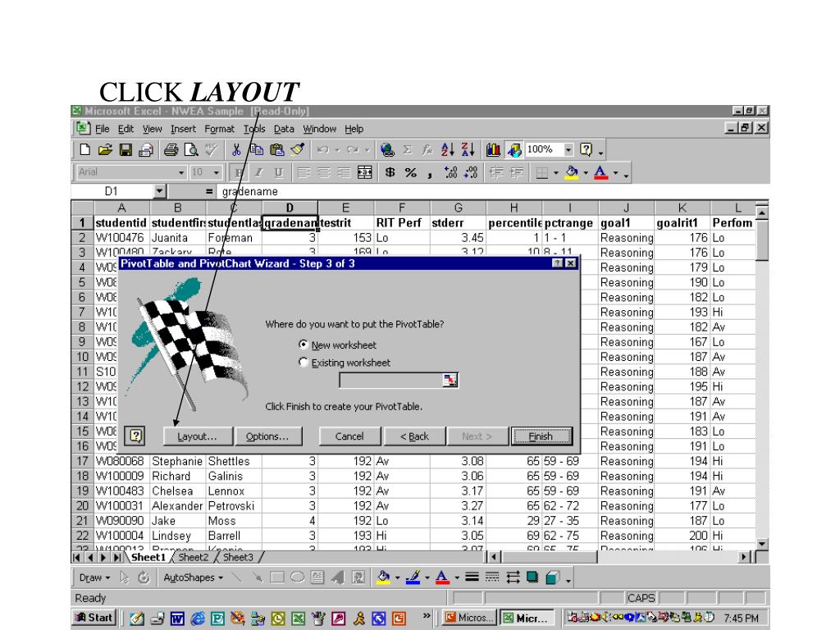Click the Underline U icon
Screen dimensions: 840x630
[x=278, y=172]
